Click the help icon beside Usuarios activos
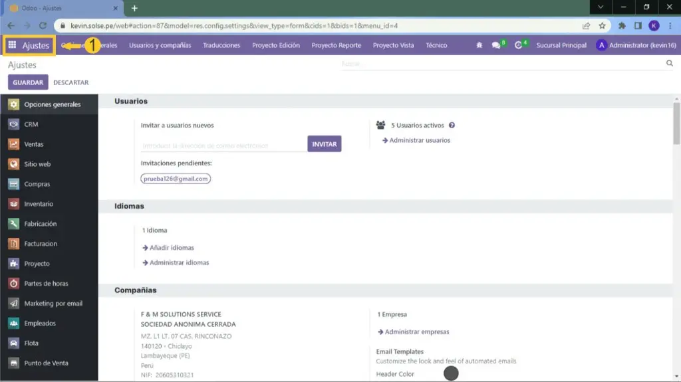681x382 pixels. tap(452, 125)
